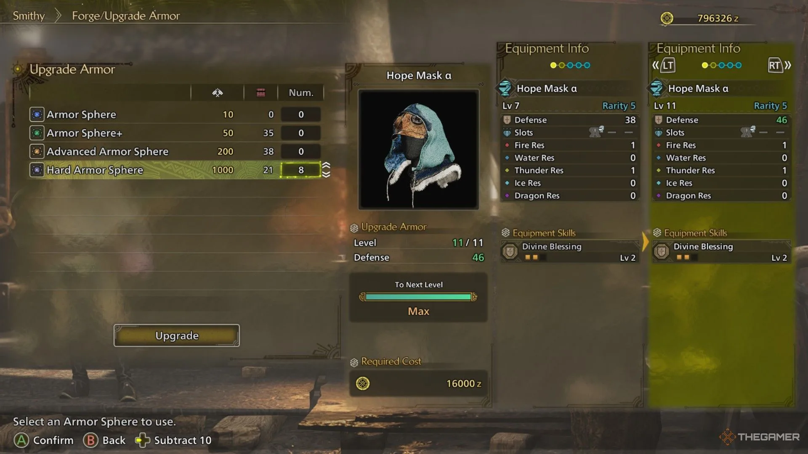Click the Required Cost zenny coin icon
808x454 pixels.
(363, 383)
